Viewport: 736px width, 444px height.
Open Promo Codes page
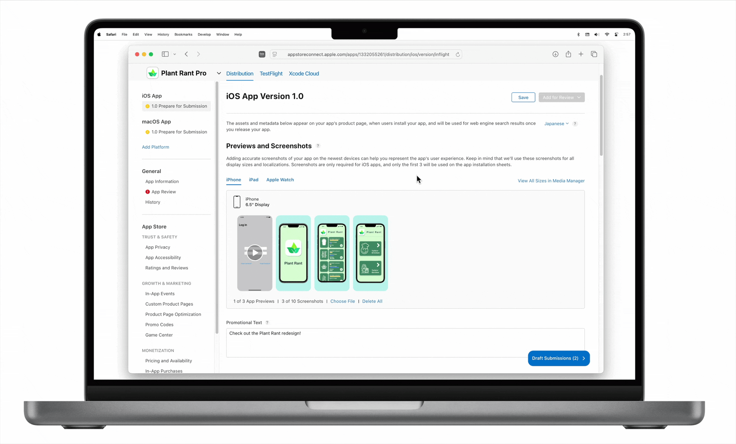(159, 325)
